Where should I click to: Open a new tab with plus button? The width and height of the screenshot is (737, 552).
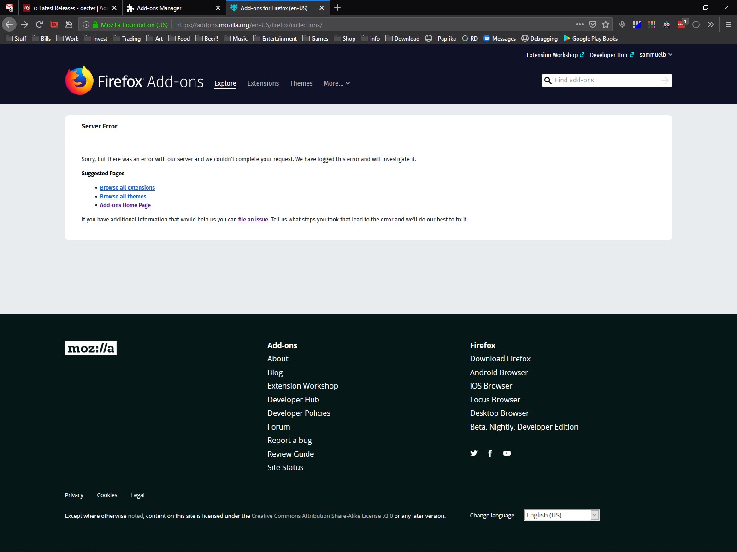tap(337, 7)
